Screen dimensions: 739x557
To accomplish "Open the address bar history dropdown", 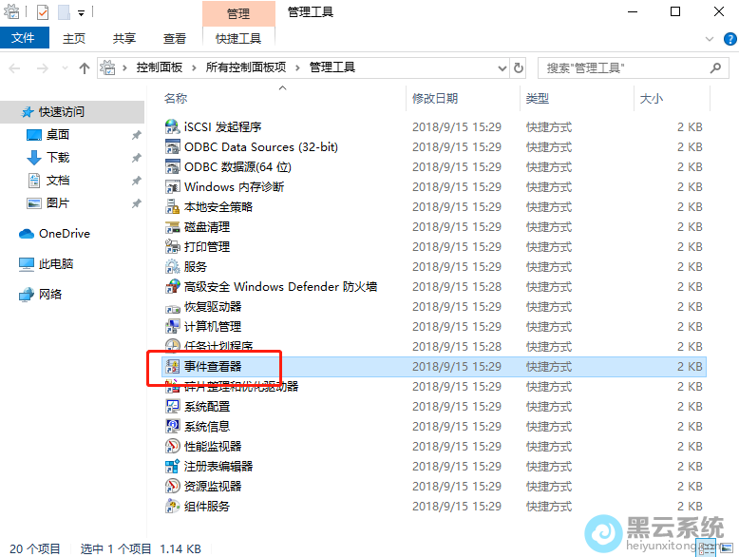I will click(501, 68).
